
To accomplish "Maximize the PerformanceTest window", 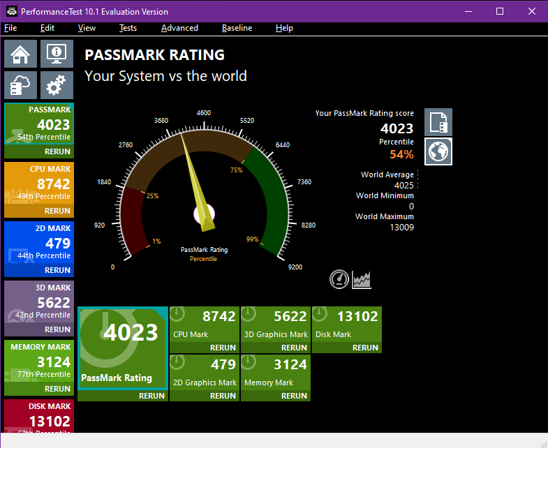I will [x=500, y=11].
